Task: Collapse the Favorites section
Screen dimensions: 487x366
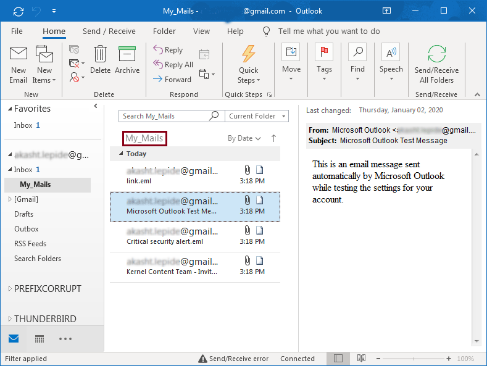Action: coord(10,109)
